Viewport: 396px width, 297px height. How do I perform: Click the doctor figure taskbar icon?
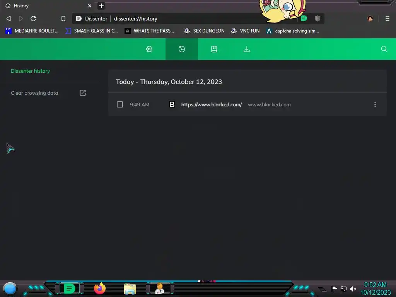tap(160, 288)
